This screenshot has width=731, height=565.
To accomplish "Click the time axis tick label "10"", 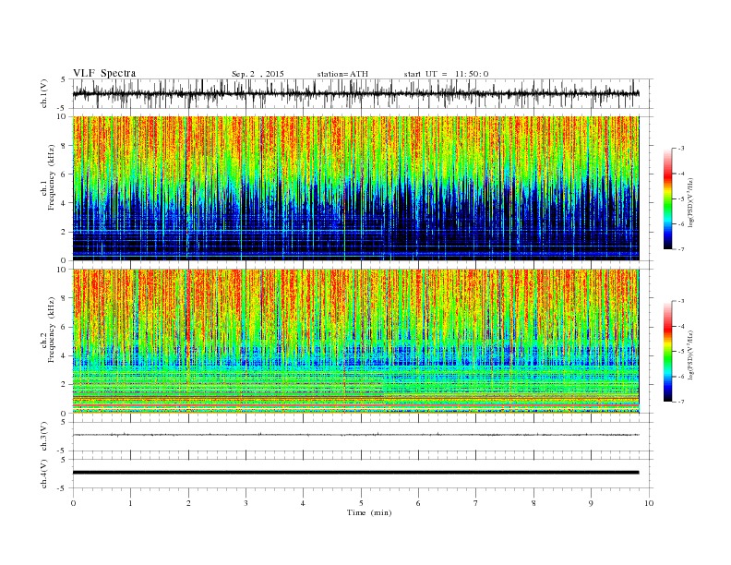I will (649, 503).
